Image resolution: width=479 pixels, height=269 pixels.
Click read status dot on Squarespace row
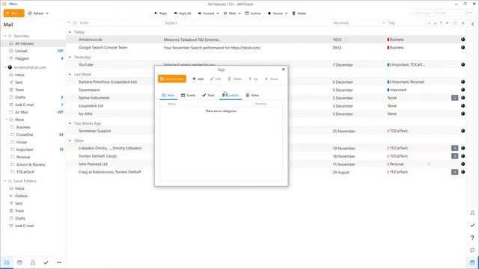463,90
